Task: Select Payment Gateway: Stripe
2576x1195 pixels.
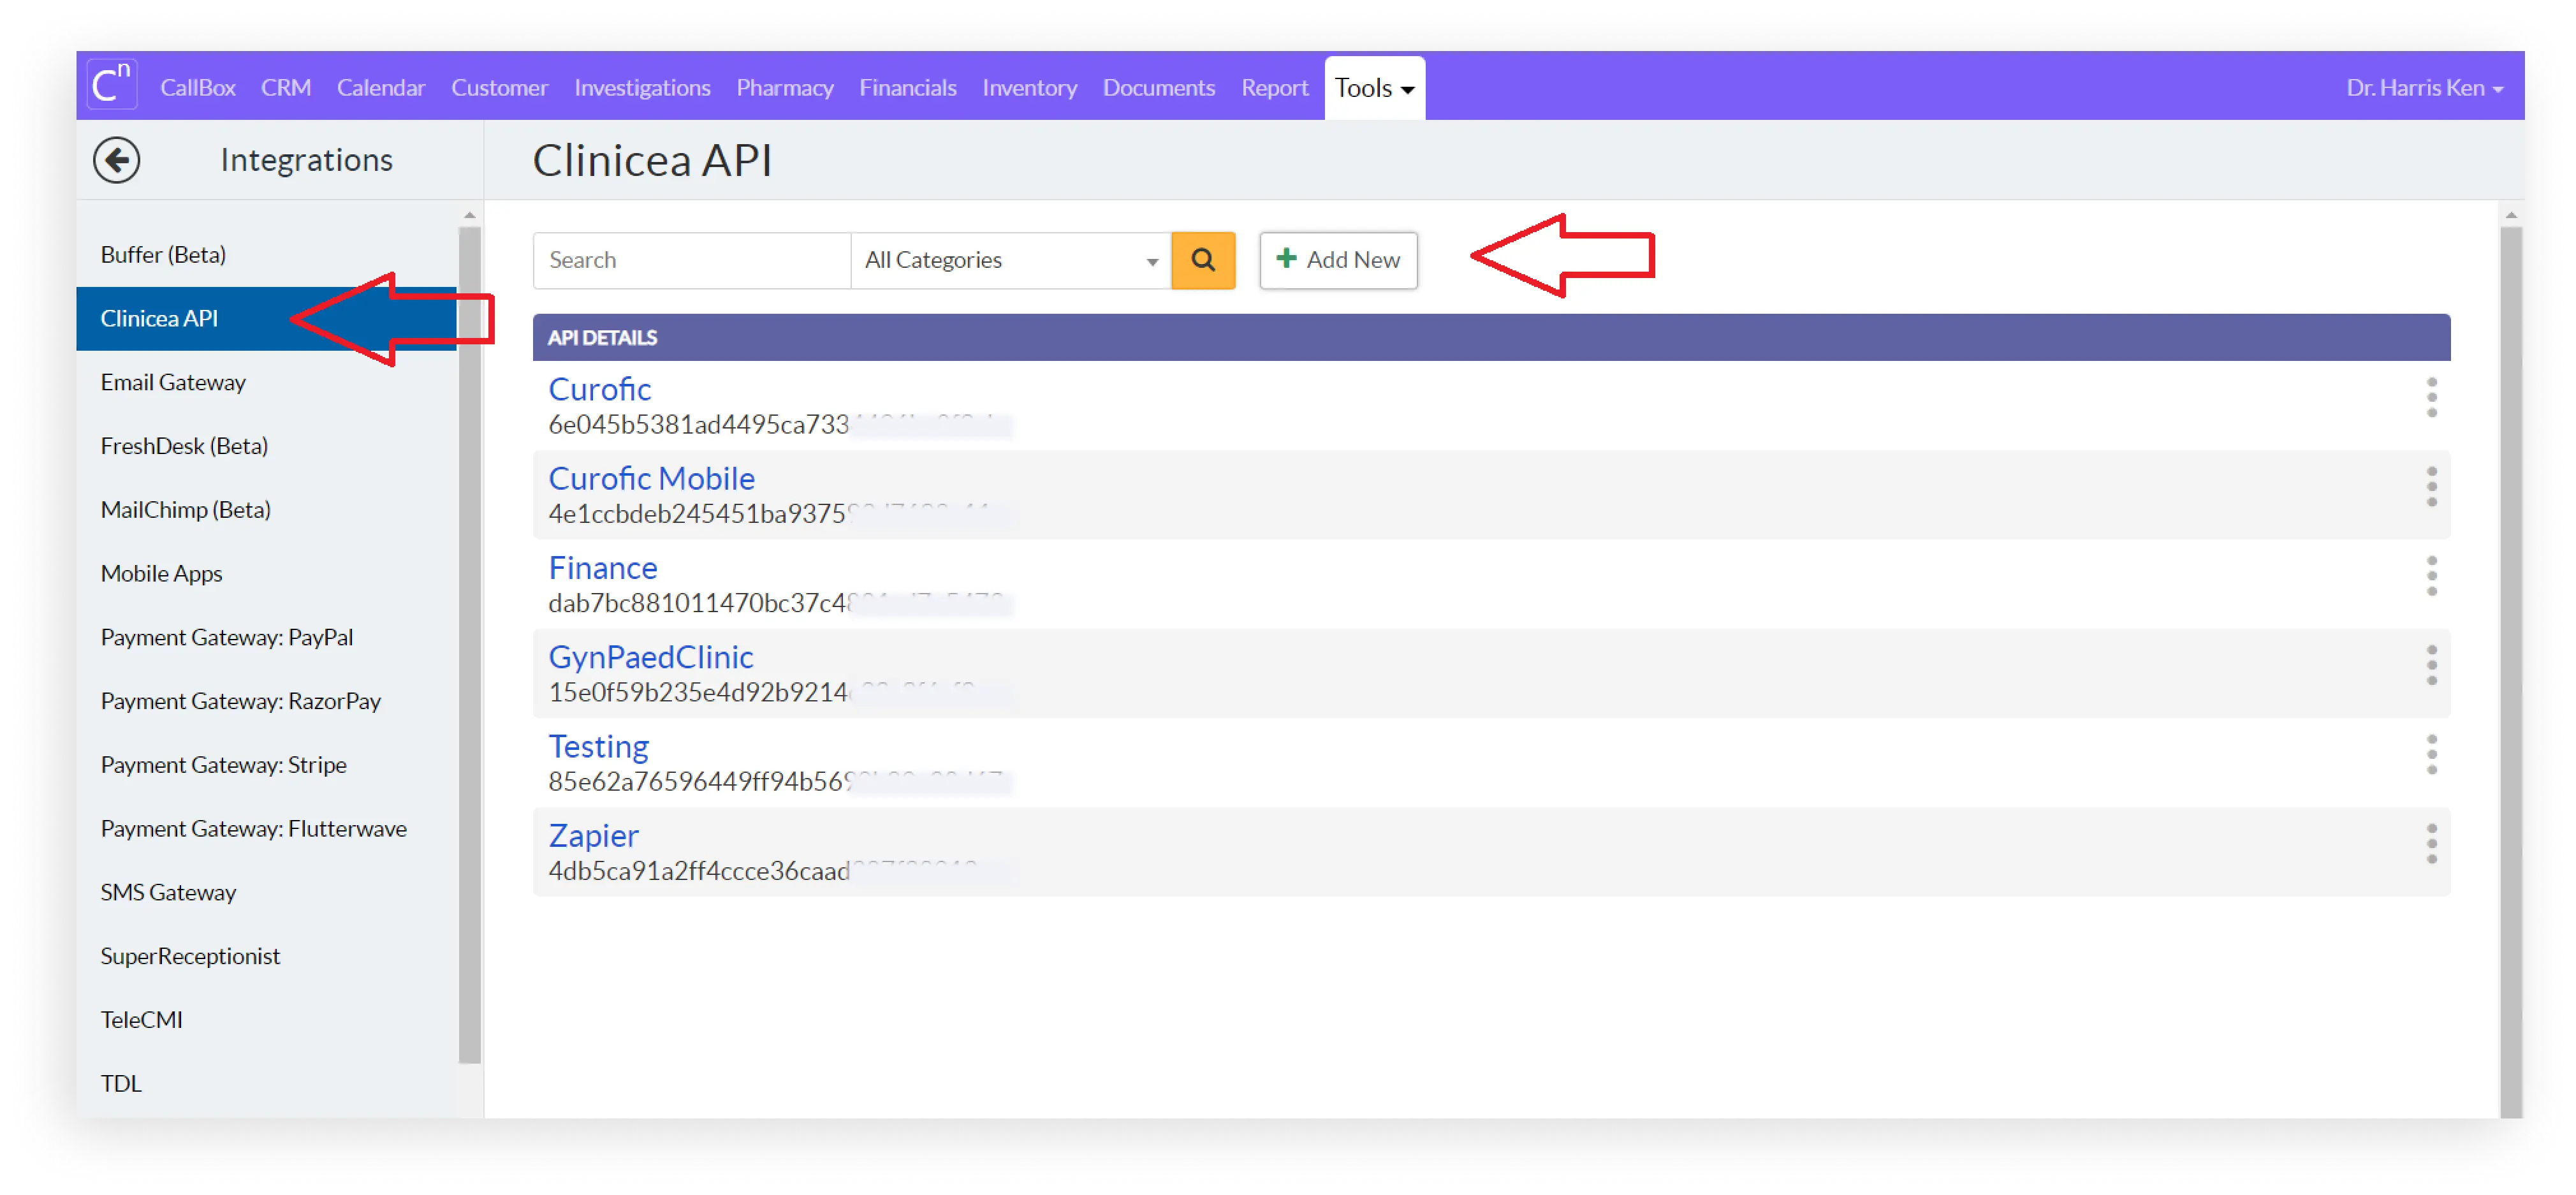Action: (x=266, y=765)
